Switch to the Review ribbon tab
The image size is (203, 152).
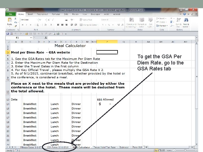(75, 14)
